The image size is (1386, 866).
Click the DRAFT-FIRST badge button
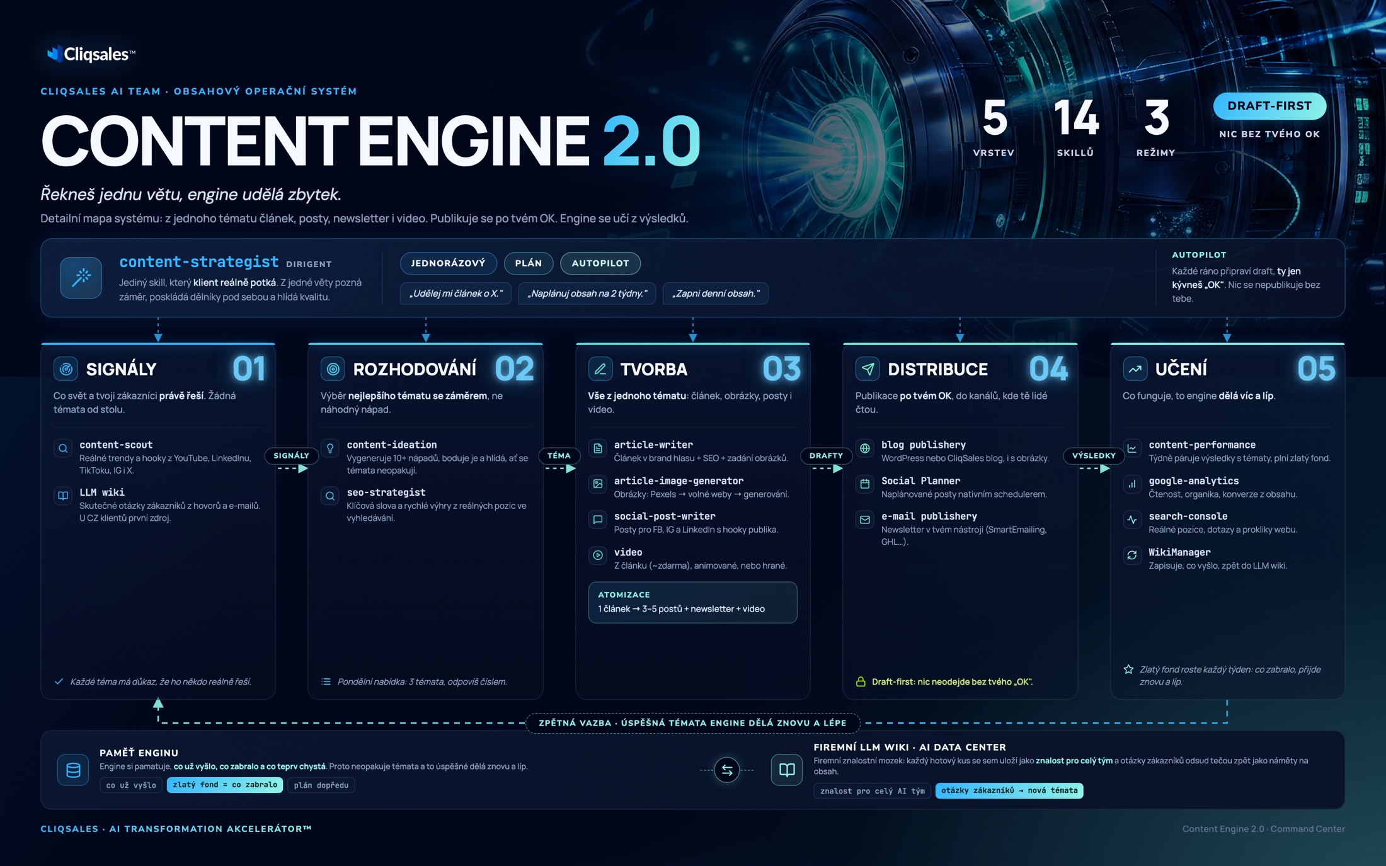click(1269, 106)
